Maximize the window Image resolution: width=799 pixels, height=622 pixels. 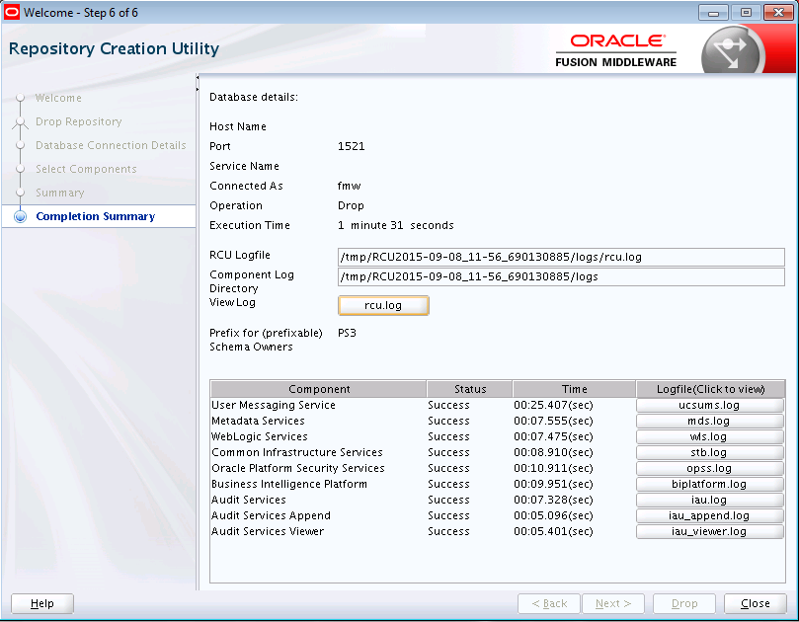pyautogui.click(x=746, y=13)
